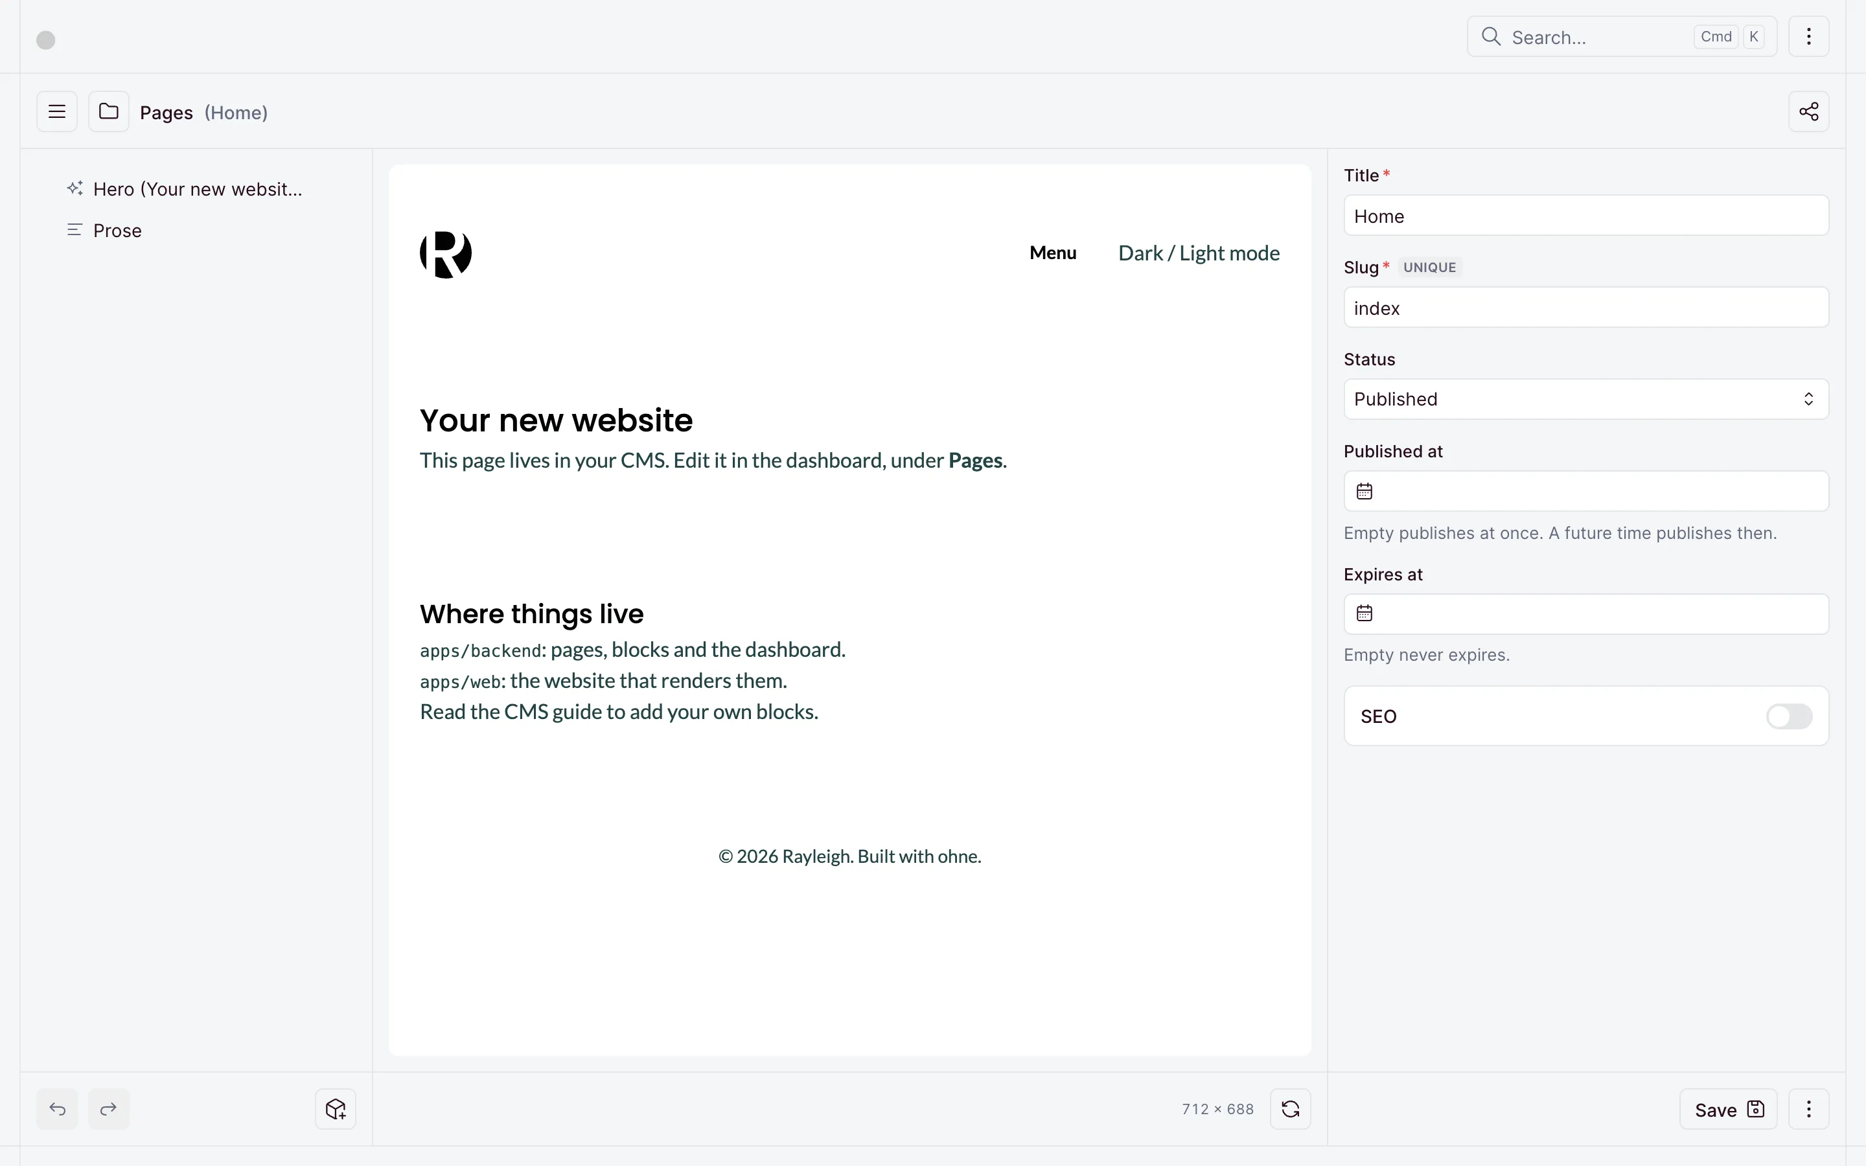Click the footer copyright Rayleigh text
Viewport: 1866px width, 1166px height.
(849, 856)
